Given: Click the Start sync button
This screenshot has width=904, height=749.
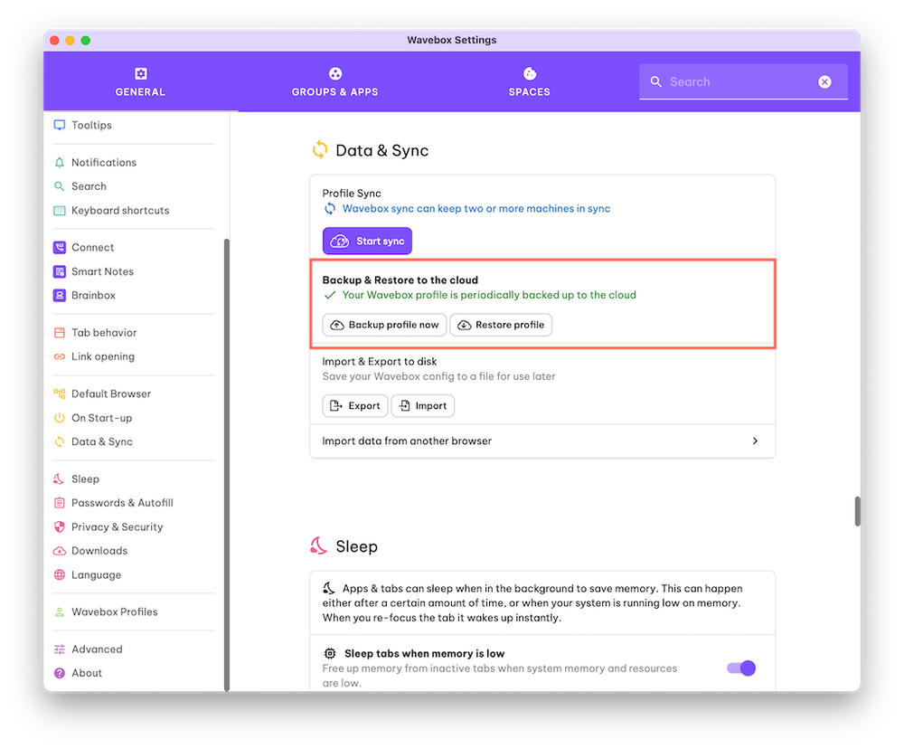Looking at the screenshot, I should tap(366, 241).
